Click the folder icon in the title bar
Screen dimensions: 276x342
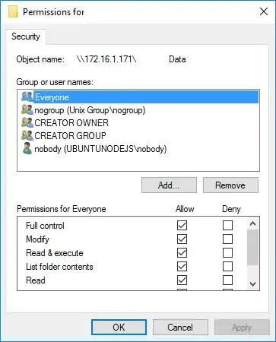(13, 11)
